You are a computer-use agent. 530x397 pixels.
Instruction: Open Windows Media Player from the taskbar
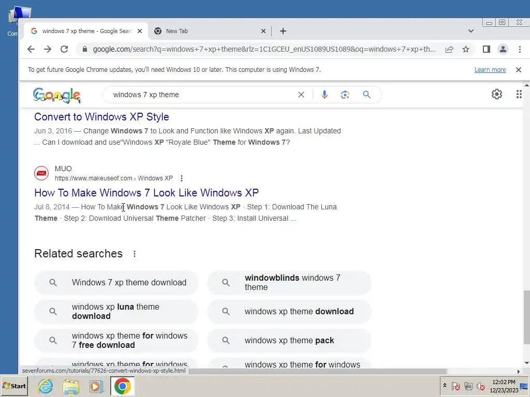coord(97,386)
